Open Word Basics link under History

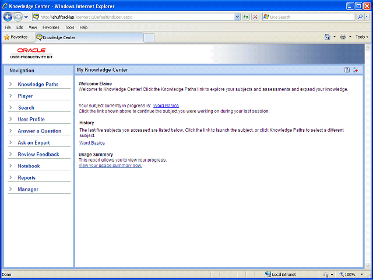[x=92, y=143]
